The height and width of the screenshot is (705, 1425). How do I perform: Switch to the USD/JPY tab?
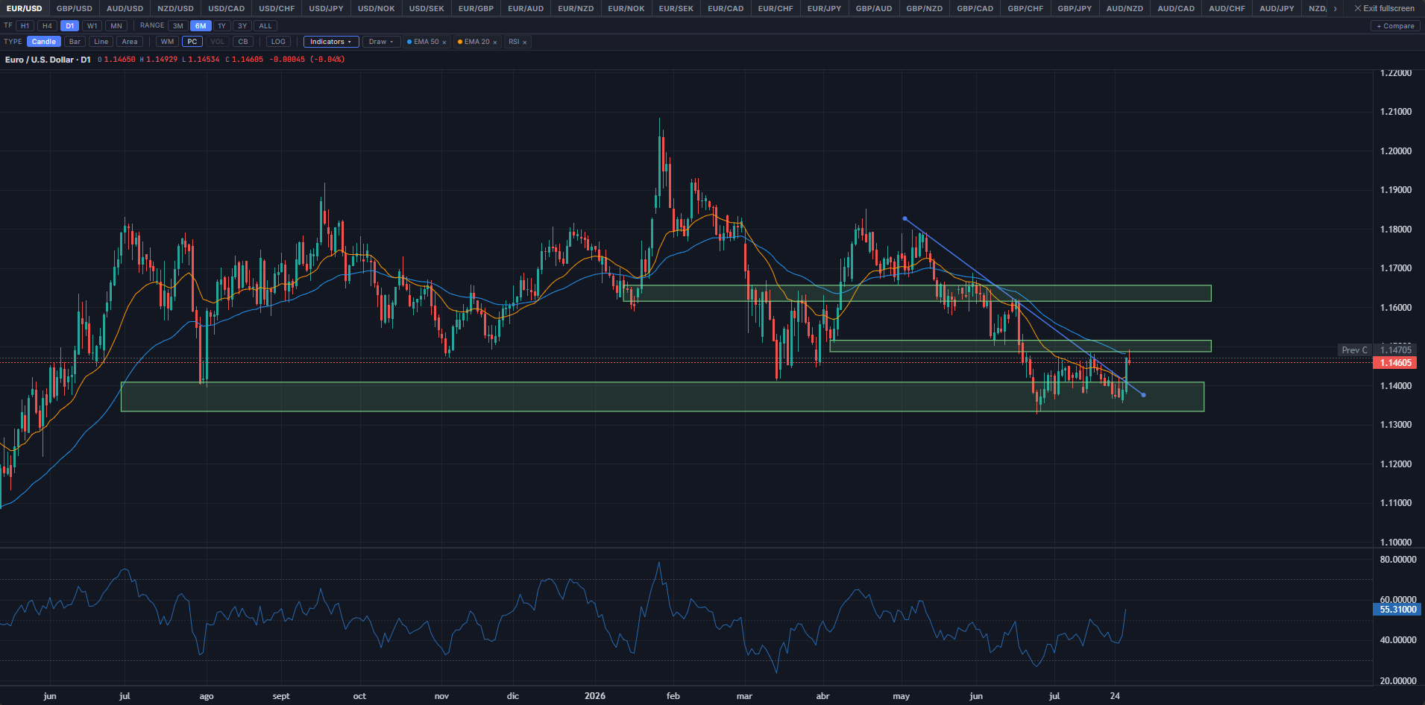point(327,8)
